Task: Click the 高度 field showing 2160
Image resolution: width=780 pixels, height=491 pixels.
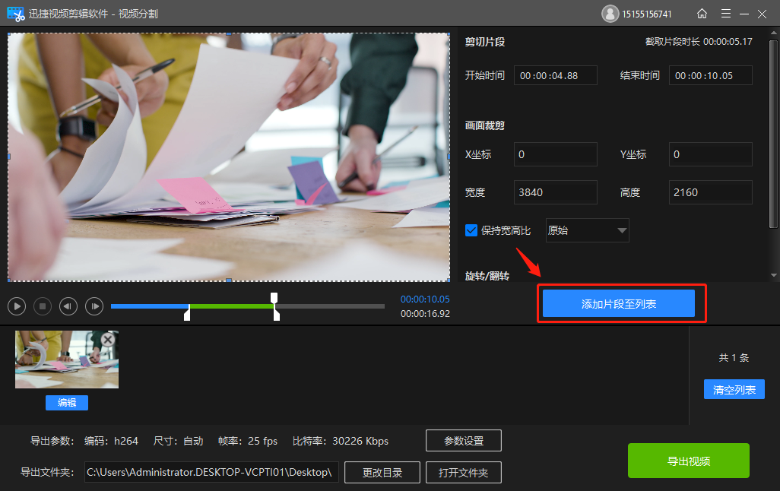Action: click(x=710, y=192)
